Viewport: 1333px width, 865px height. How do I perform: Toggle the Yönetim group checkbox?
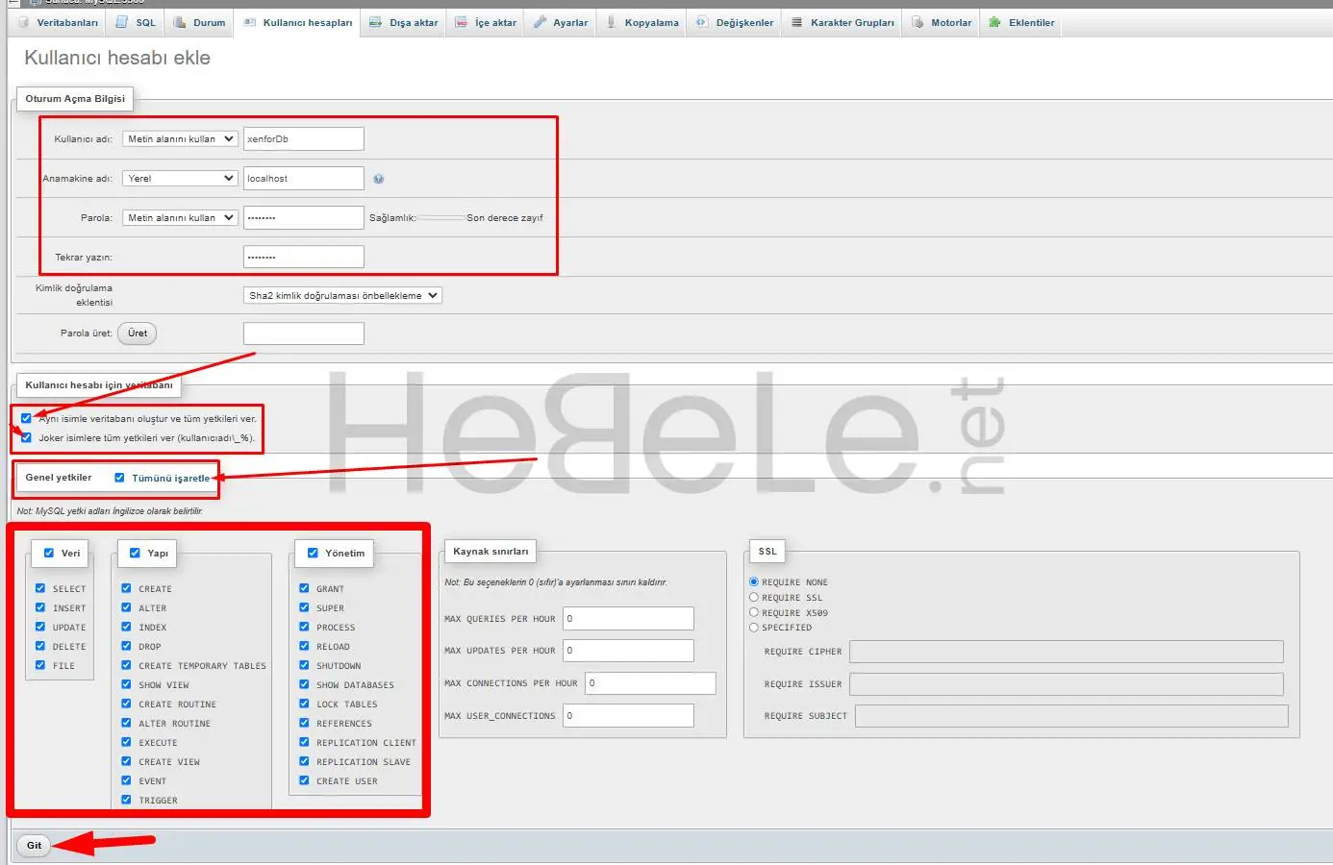[313, 553]
